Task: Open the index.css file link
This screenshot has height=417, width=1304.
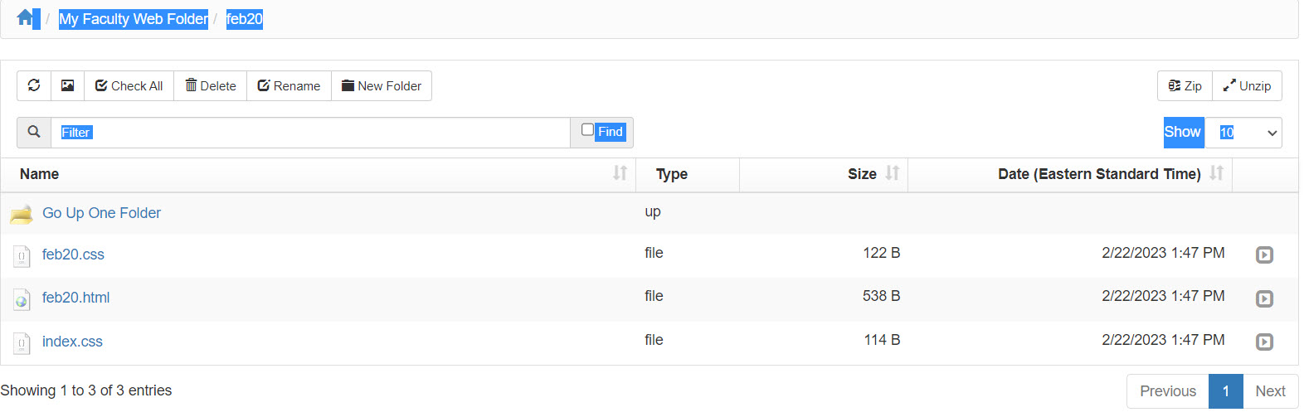Action: (72, 342)
